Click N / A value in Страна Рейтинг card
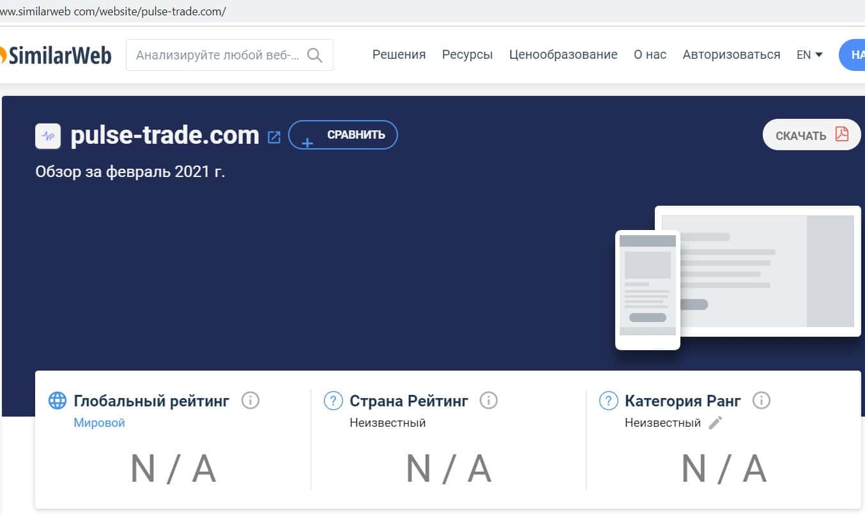865x515 pixels. [x=448, y=468]
